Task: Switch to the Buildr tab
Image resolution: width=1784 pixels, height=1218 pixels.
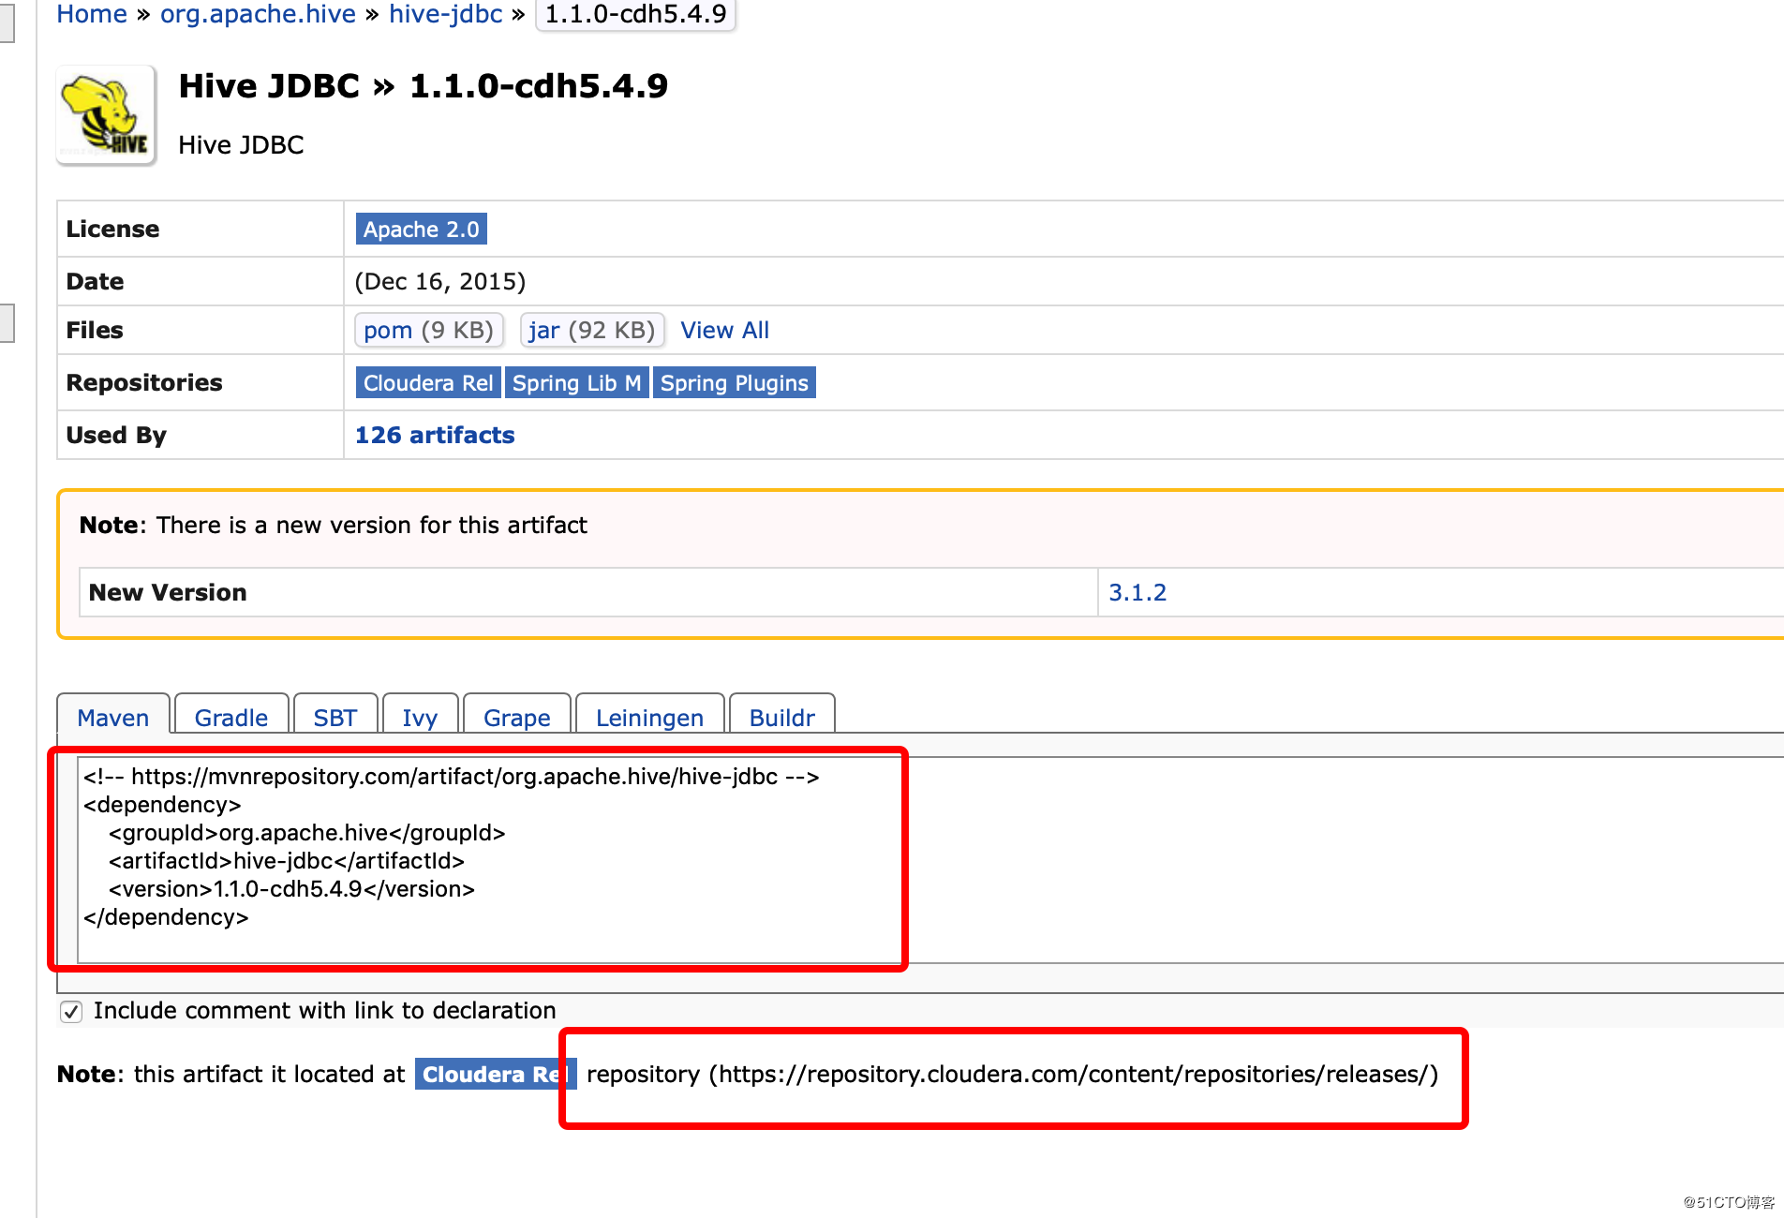Action: [781, 717]
